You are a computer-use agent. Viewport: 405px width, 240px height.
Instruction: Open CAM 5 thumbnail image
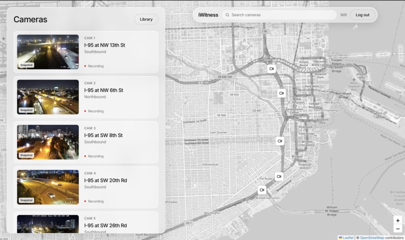48,224
